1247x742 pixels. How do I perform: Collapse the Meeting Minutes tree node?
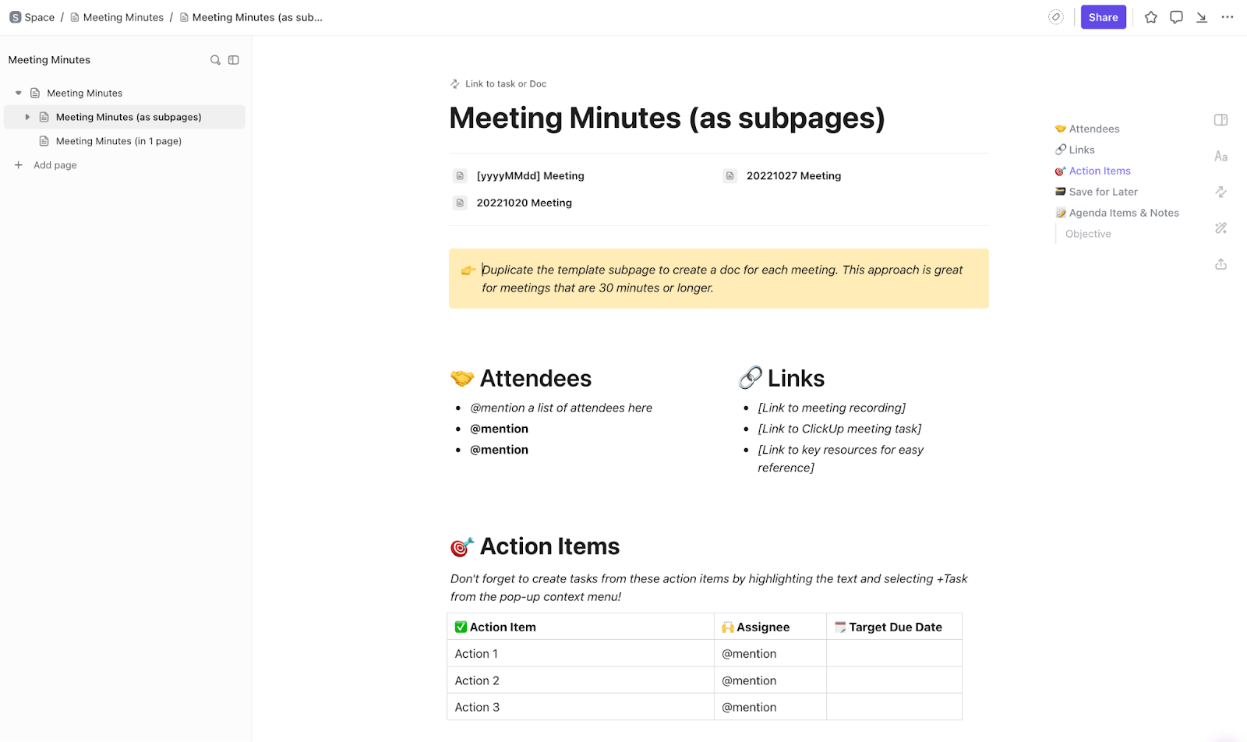pyautogui.click(x=19, y=93)
